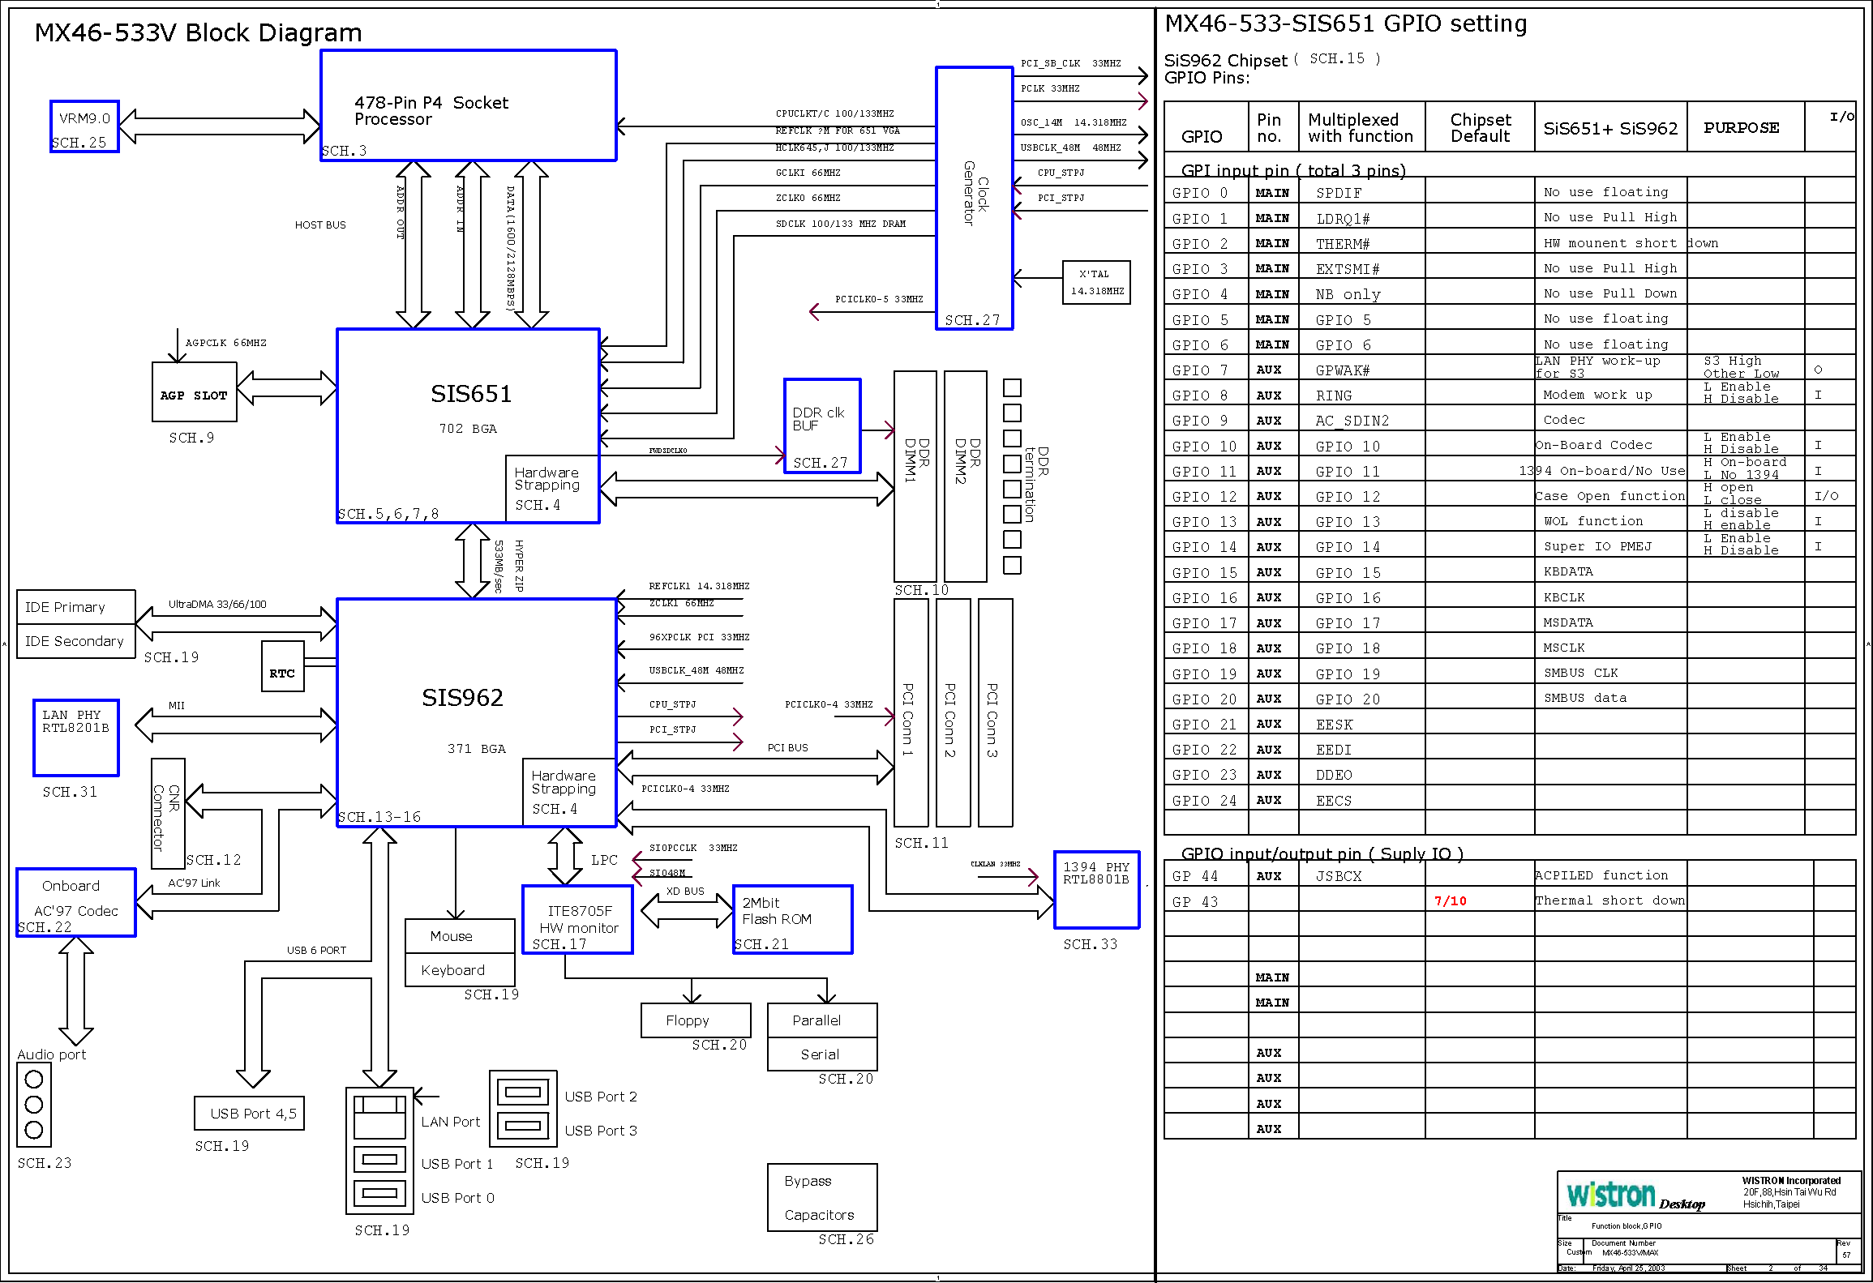Click the Serial box
This screenshot has height=1283, width=1873.
tap(822, 1054)
